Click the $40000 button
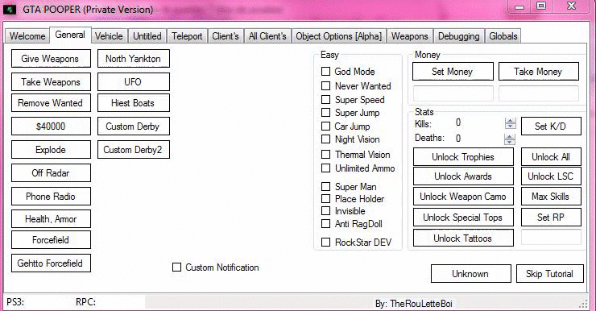Viewport: 596px width, 311px height. (51, 126)
